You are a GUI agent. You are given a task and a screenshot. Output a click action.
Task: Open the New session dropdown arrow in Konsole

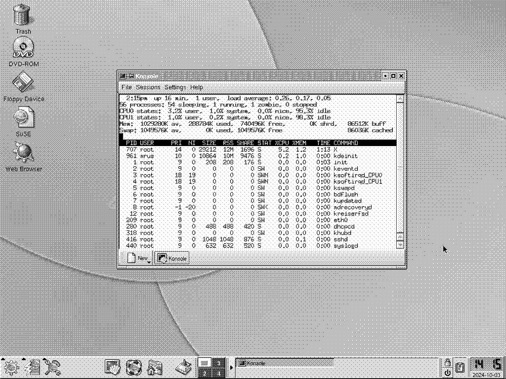pos(148,261)
